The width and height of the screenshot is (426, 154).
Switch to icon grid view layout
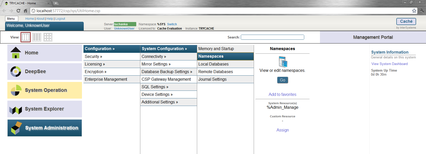(x=48, y=37)
